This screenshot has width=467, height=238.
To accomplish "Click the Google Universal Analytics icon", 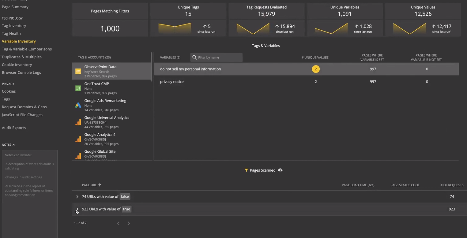I will point(78,122).
